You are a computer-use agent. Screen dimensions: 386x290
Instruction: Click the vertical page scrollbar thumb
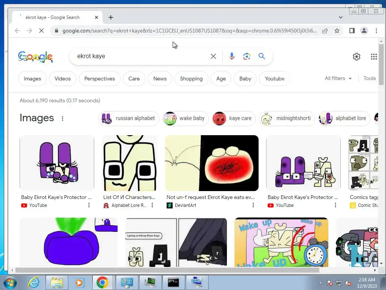click(x=381, y=65)
